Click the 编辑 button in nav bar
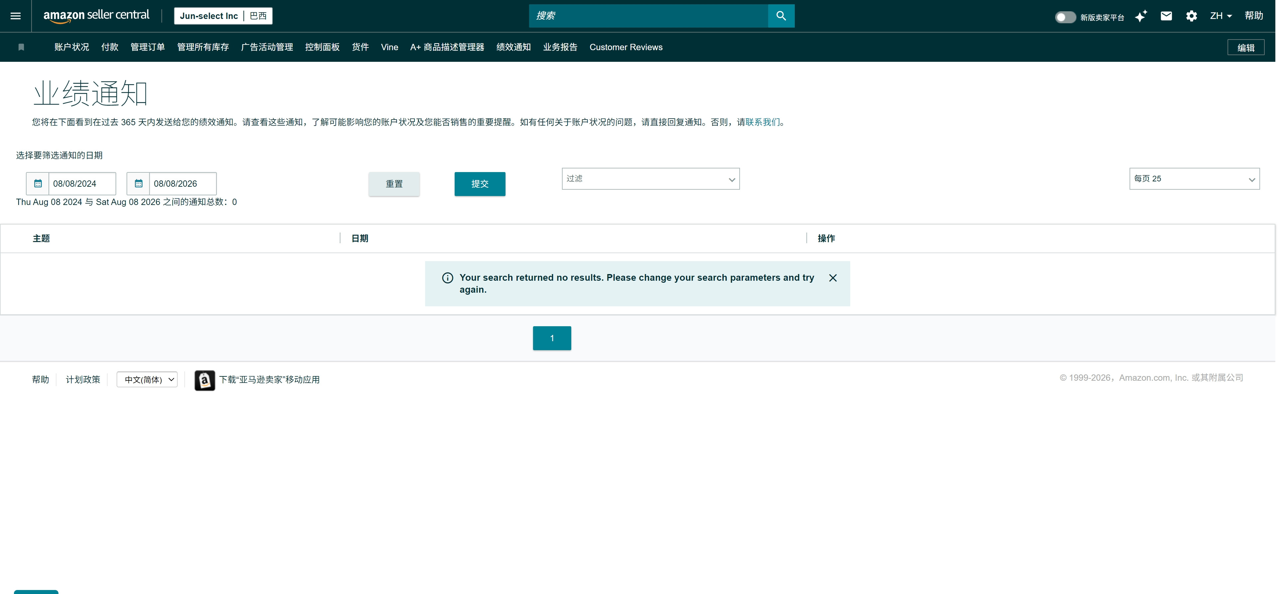The image size is (1280, 594). (1245, 48)
